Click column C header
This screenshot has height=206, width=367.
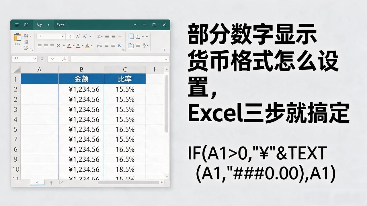point(125,69)
